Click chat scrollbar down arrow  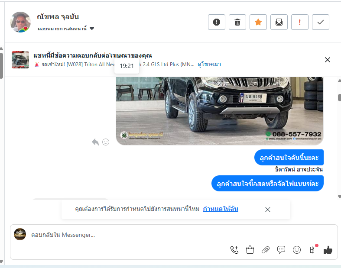339,197
